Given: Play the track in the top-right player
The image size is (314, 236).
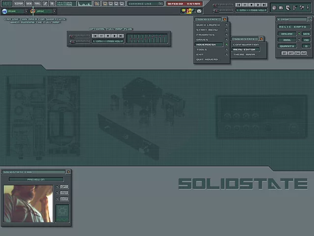Looking at the screenshot, I should point(258,4).
